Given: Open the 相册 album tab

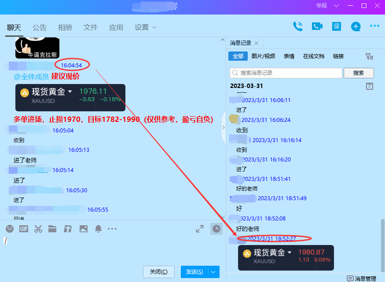Looking at the screenshot, I should [x=65, y=27].
